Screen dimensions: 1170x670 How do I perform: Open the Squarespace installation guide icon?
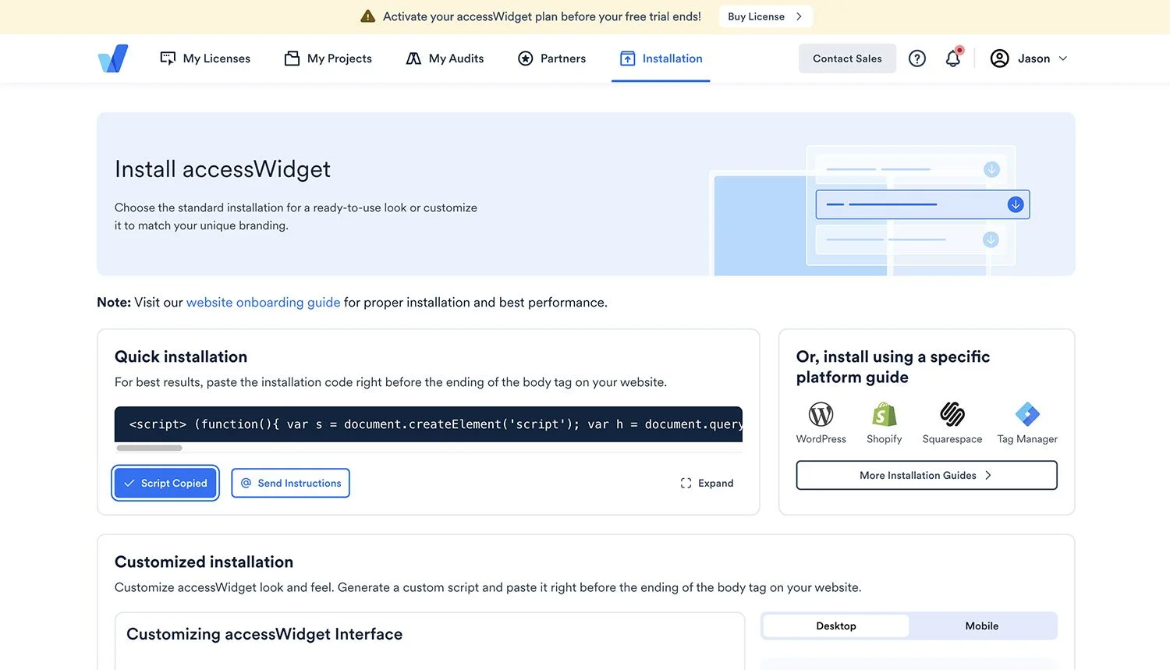pos(952,414)
